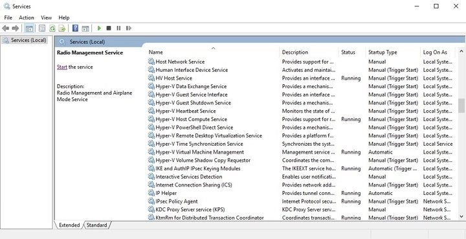Sort by Startup Type column header
This screenshot has width=466, height=239.
tap(393, 52)
